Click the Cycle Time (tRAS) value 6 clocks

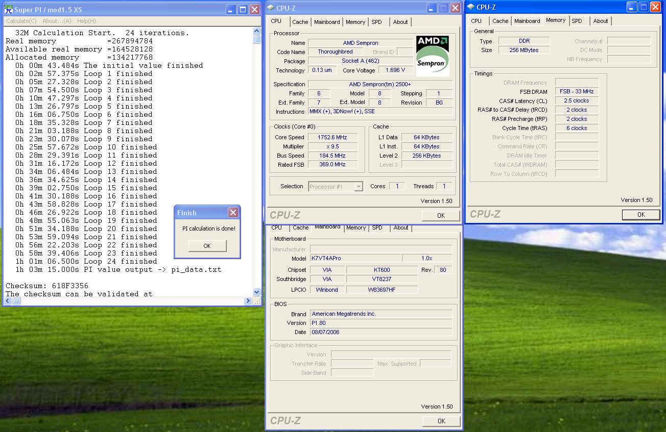click(x=577, y=128)
